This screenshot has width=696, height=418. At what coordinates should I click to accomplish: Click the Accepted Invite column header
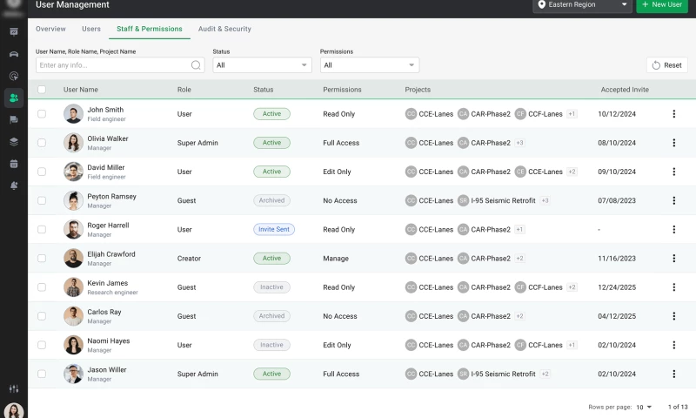[x=625, y=90]
